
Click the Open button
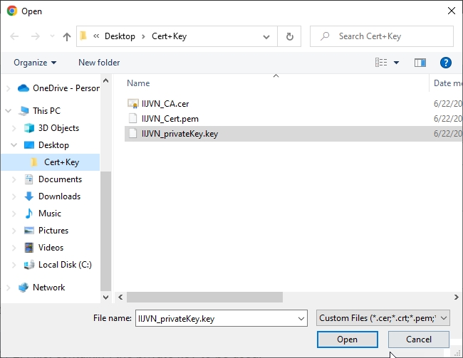click(x=348, y=339)
